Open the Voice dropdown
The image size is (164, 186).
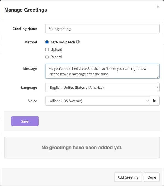click(98, 101)
